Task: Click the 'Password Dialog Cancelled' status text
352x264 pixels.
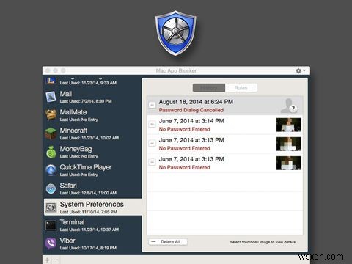Action: coord(191,110)
